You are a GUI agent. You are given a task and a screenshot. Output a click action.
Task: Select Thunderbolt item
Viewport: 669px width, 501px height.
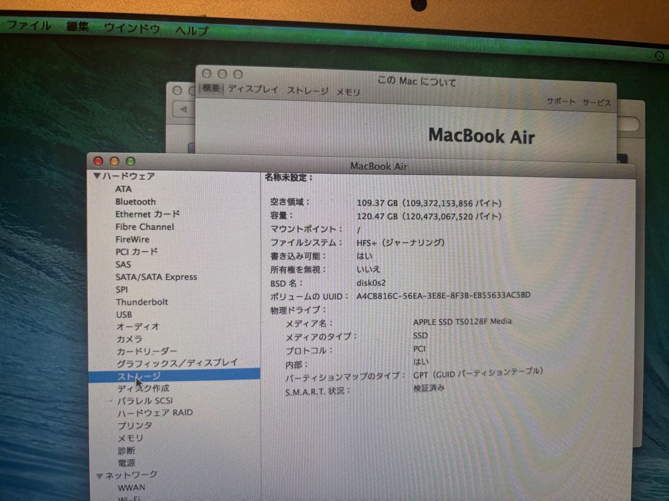pyautogui.click(x=142, y=302)
